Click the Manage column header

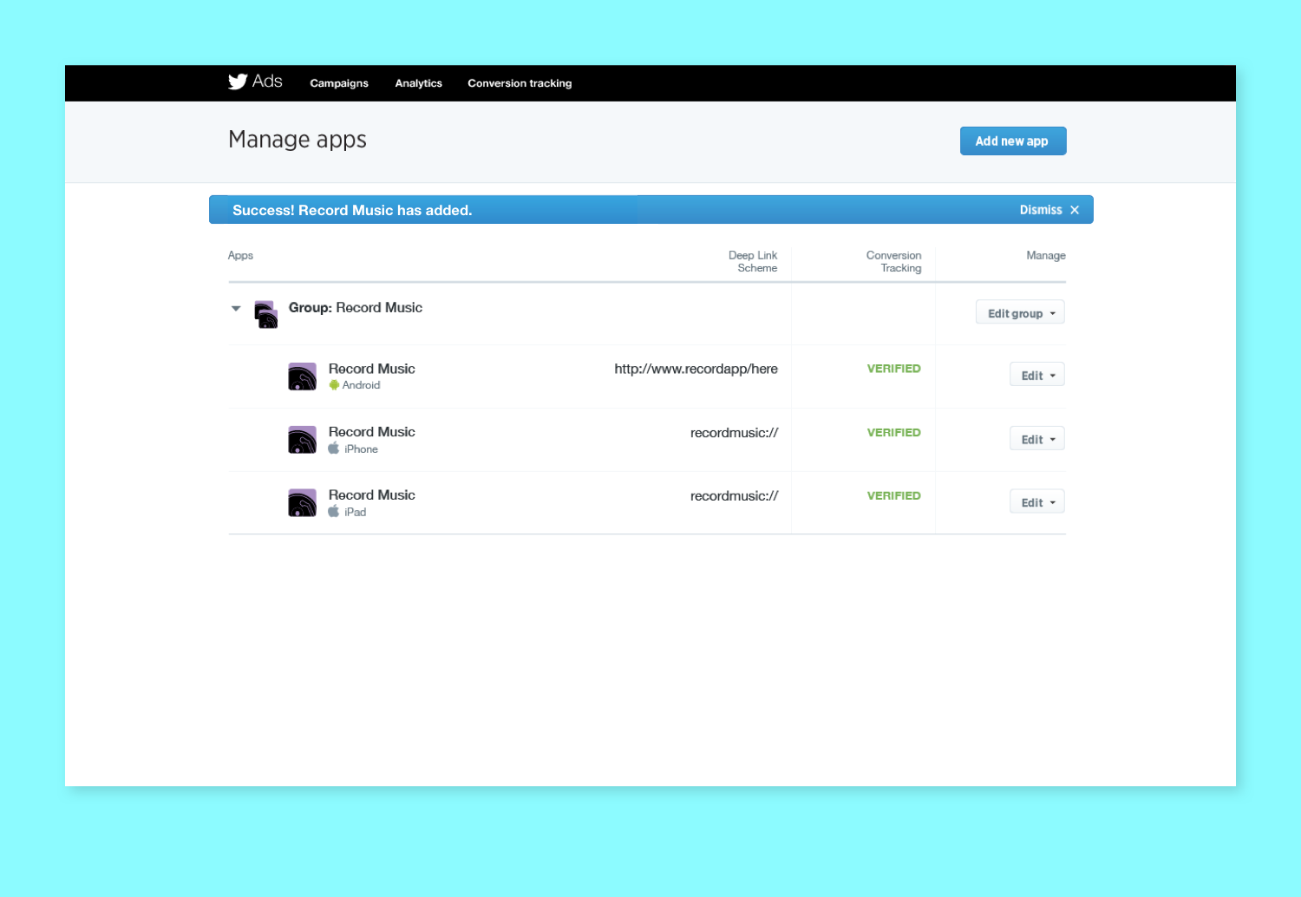coord(1046,255)
